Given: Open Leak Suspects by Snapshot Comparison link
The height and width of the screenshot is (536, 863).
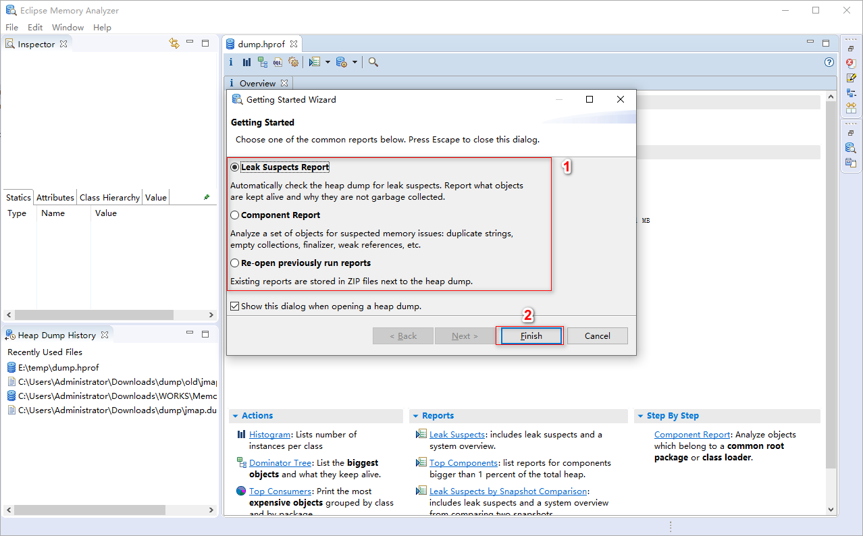Looking at the screenshot, I should click(x=508, y=491).
